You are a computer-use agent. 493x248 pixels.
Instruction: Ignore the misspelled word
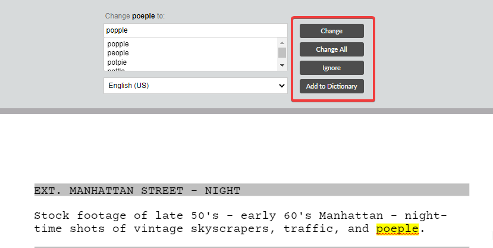coord(331,68)
